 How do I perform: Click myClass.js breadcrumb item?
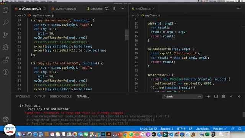[150, 15]
